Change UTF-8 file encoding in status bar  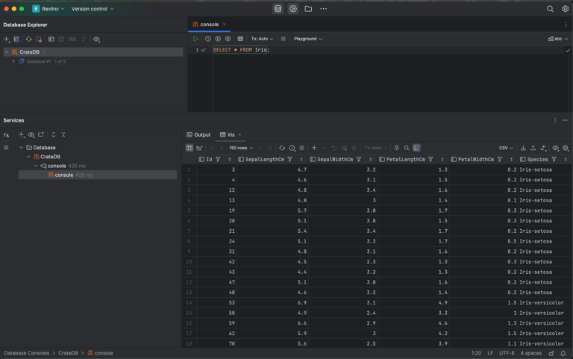[507, 353]
